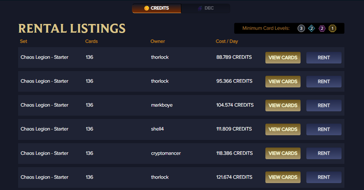Rent markboye's 104.574 CREDITS listing
364x190 pixels.
324,105
